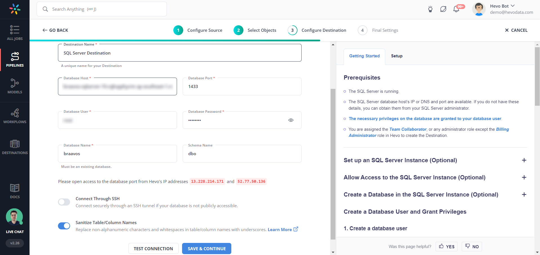Click the form scrollbar up arrow
The height and width of the screenshot is (255, 540).
(333, 44)
